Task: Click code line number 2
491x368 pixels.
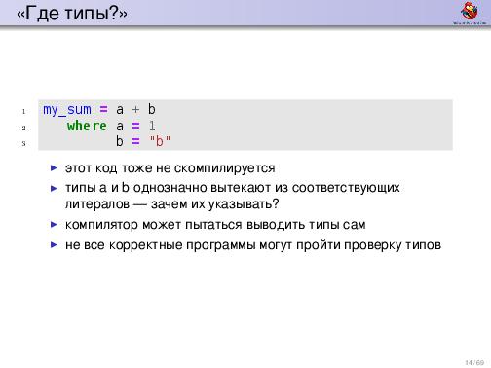Action: point(23,129)
